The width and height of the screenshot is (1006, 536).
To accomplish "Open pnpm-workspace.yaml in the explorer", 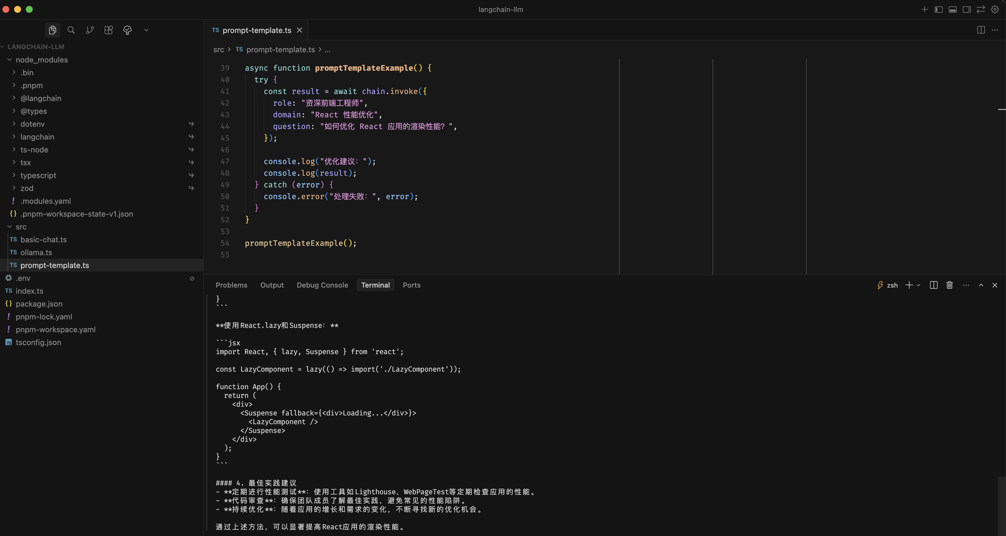I will pos(101,330).
